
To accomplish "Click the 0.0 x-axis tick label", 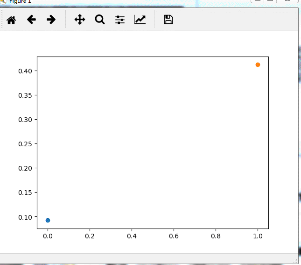I will tap(48, 237).
